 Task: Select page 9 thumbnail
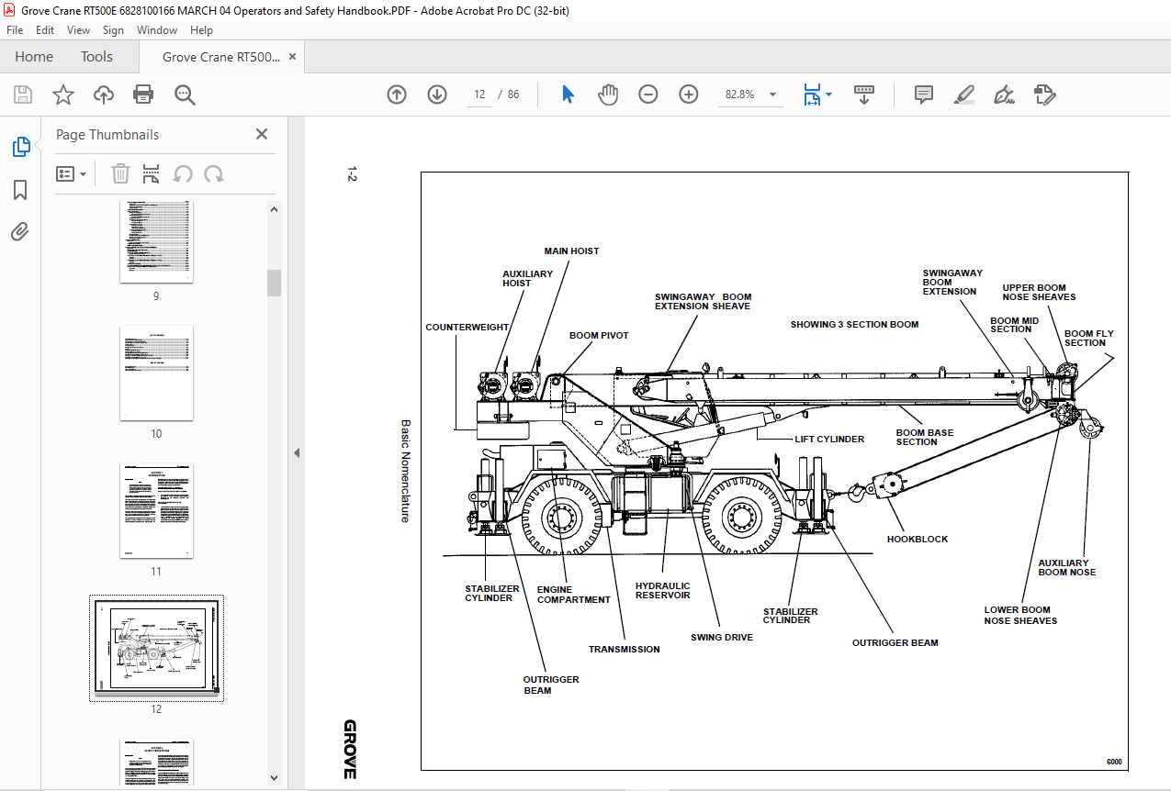(x=156, y=242)
